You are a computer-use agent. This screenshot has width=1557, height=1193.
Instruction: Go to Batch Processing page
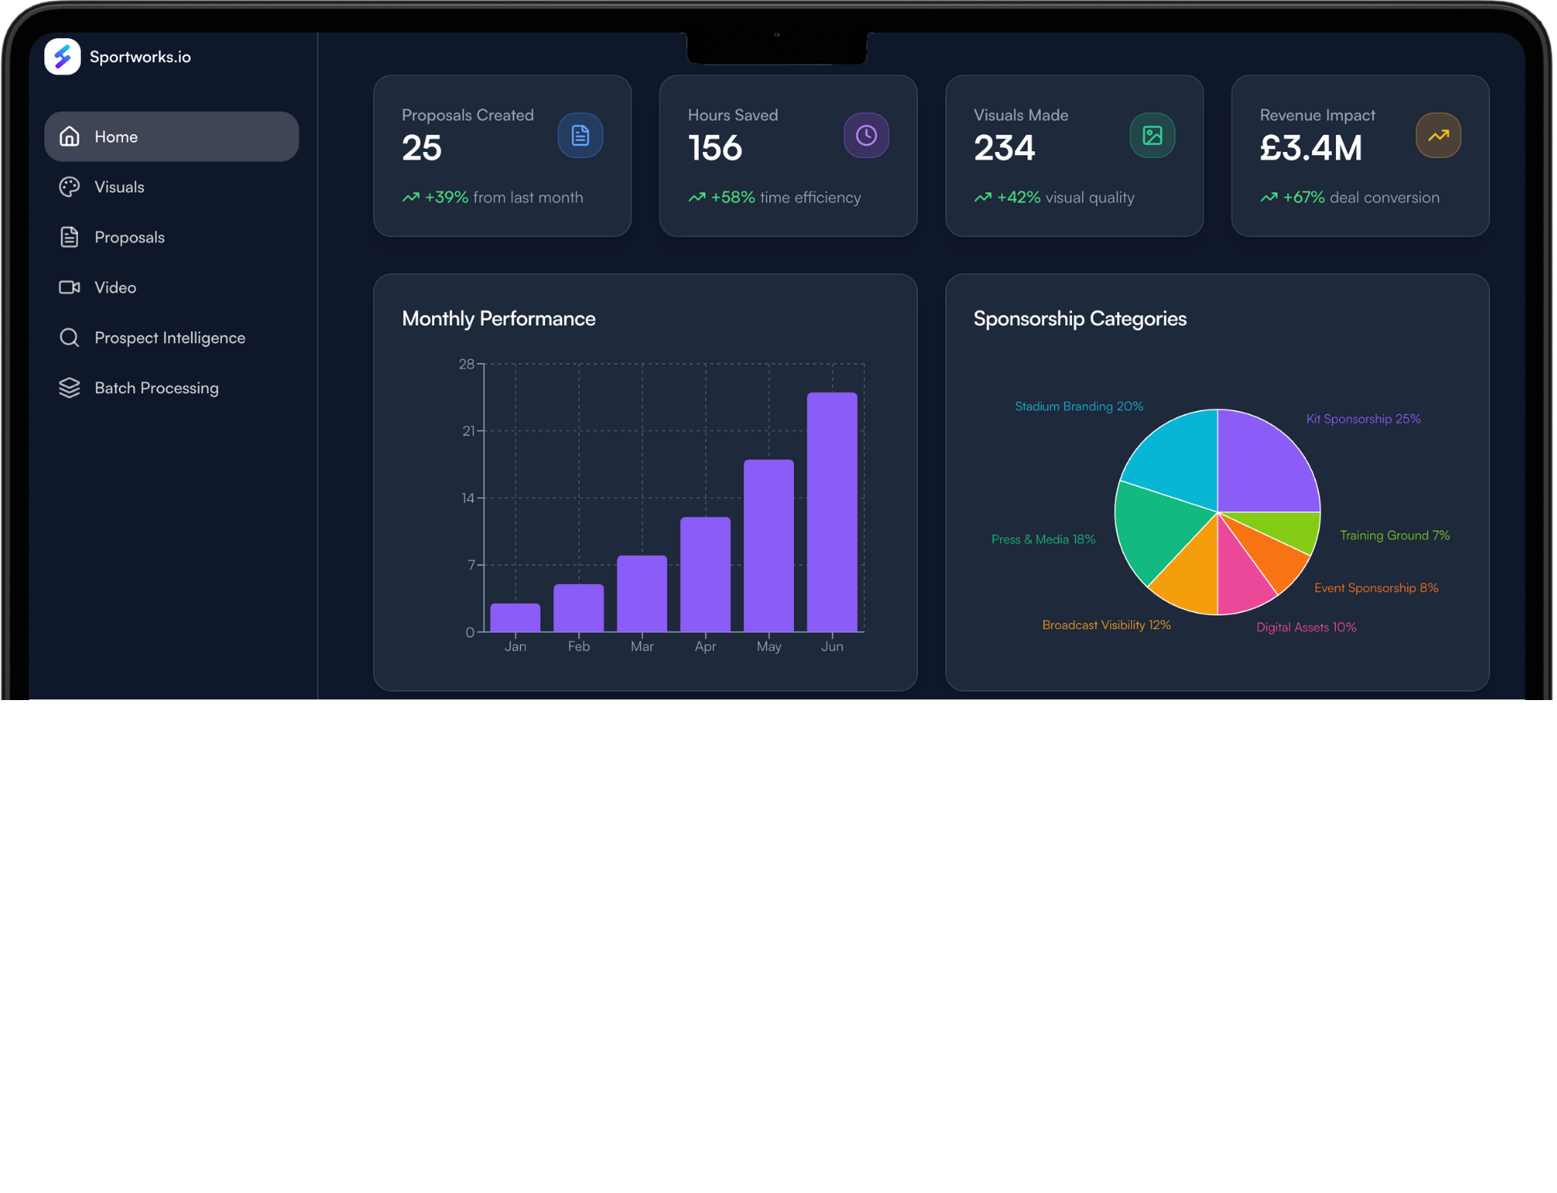(x=156, y=388)
